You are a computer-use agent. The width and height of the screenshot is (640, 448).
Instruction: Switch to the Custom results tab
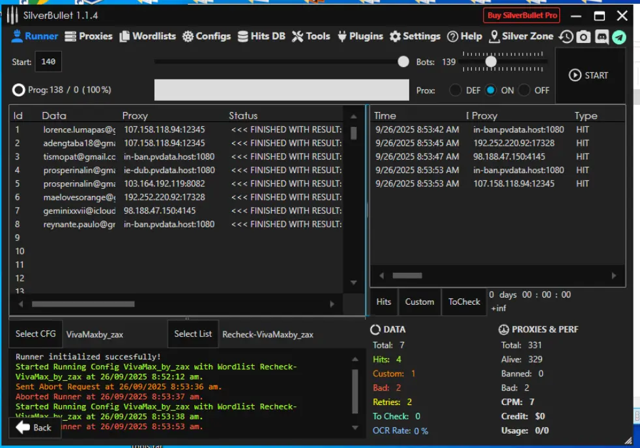click(x=420, y=301)
